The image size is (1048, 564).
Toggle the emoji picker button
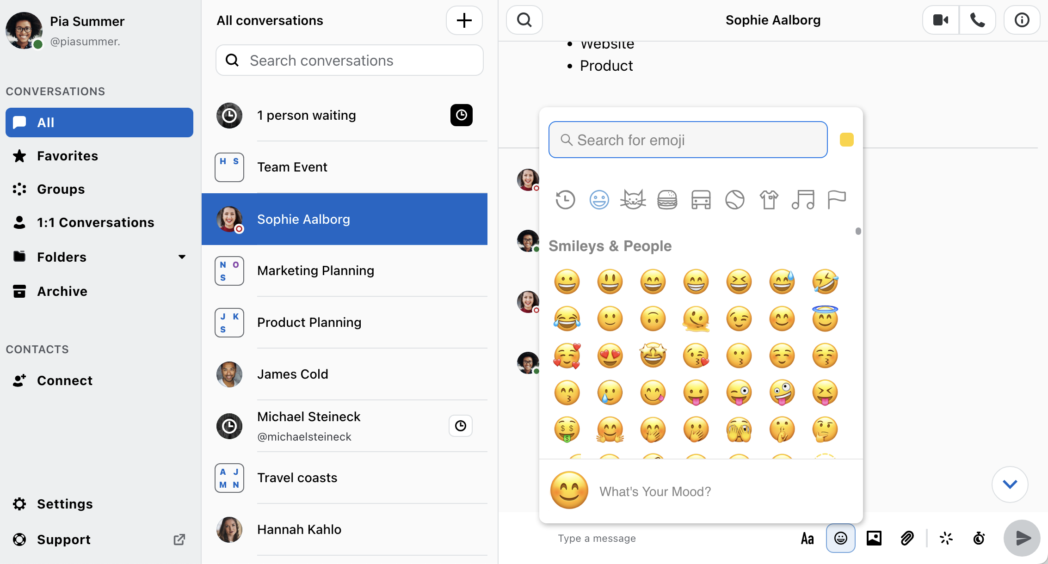(x=840, y=538)
